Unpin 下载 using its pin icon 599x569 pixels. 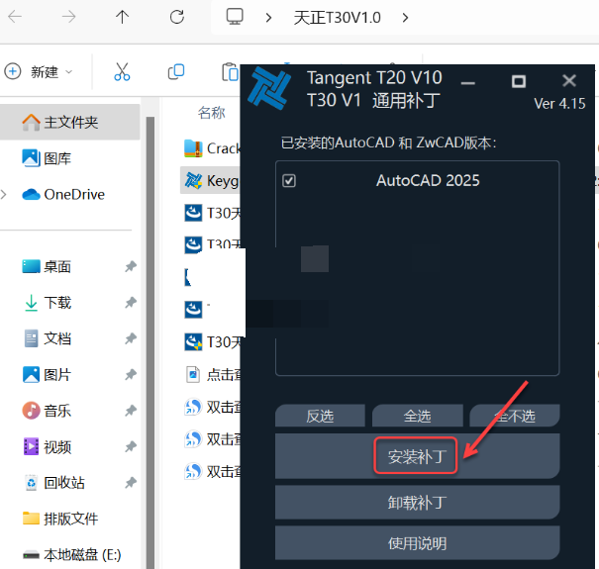[x=131, y=303]
